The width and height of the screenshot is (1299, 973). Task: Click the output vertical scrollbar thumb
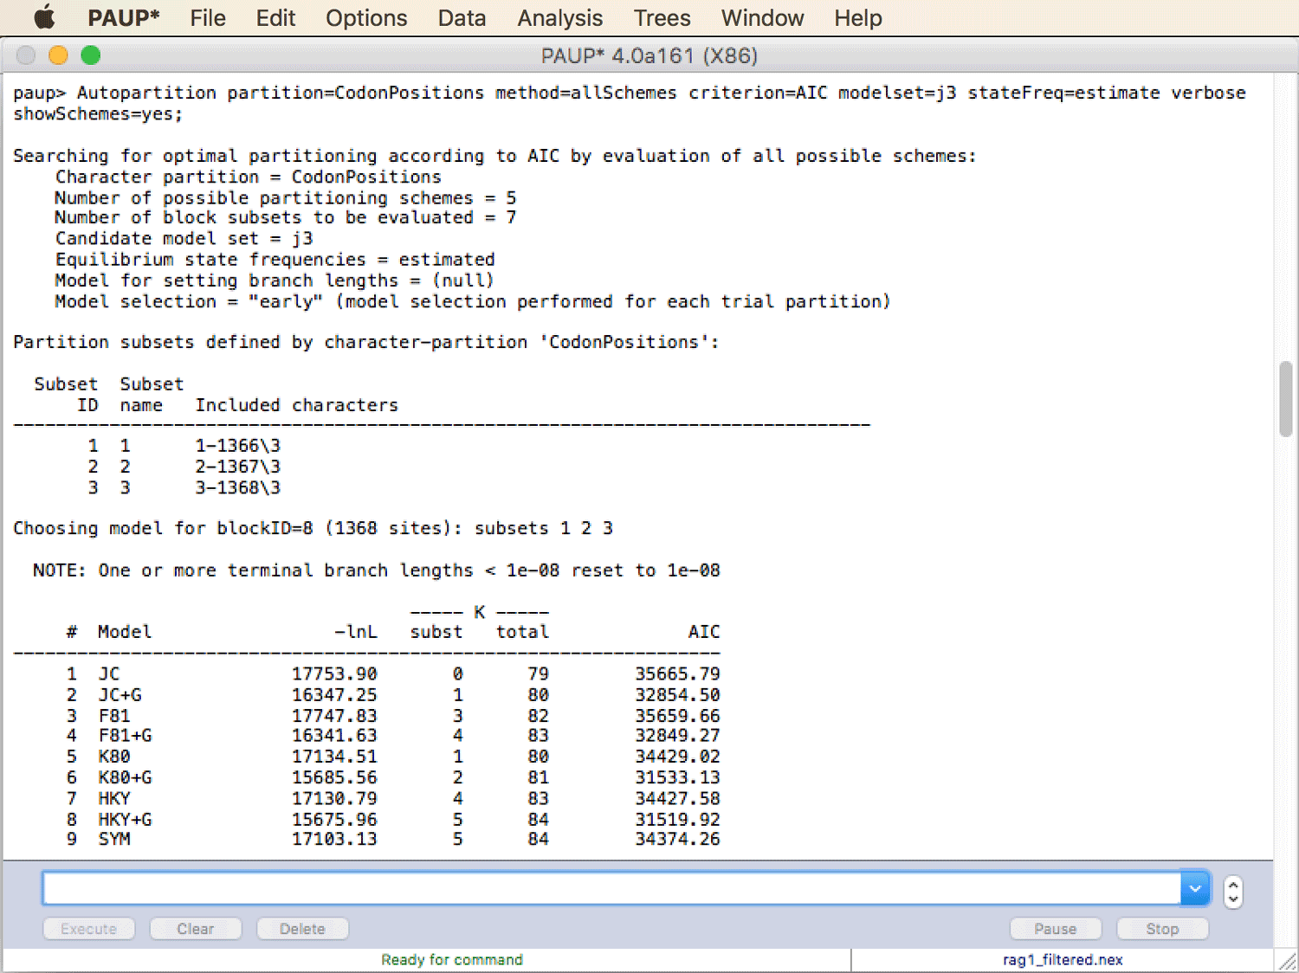pyautogui.click(x=1286, y=399)
